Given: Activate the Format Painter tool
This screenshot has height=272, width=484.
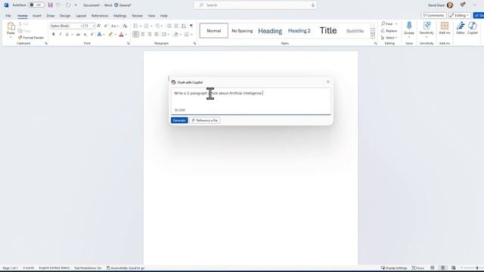Looking at the screenshot, I should tap(31, 38).
